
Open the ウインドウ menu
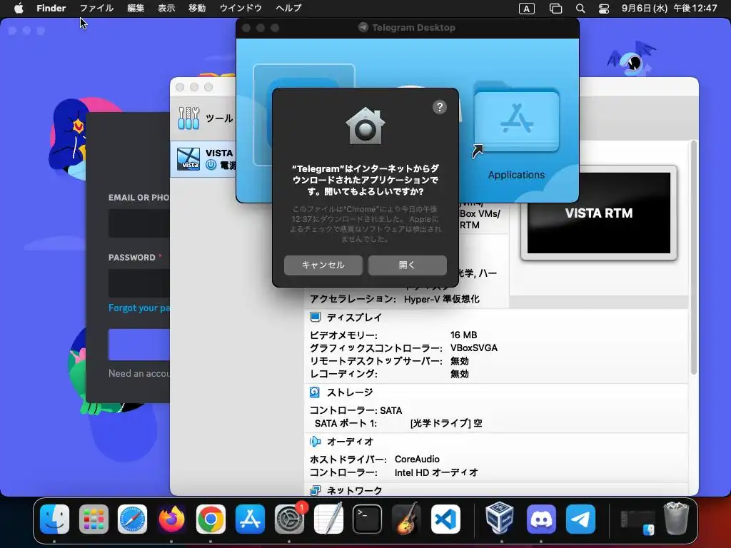pyautogui.click(x=241, y=8)
